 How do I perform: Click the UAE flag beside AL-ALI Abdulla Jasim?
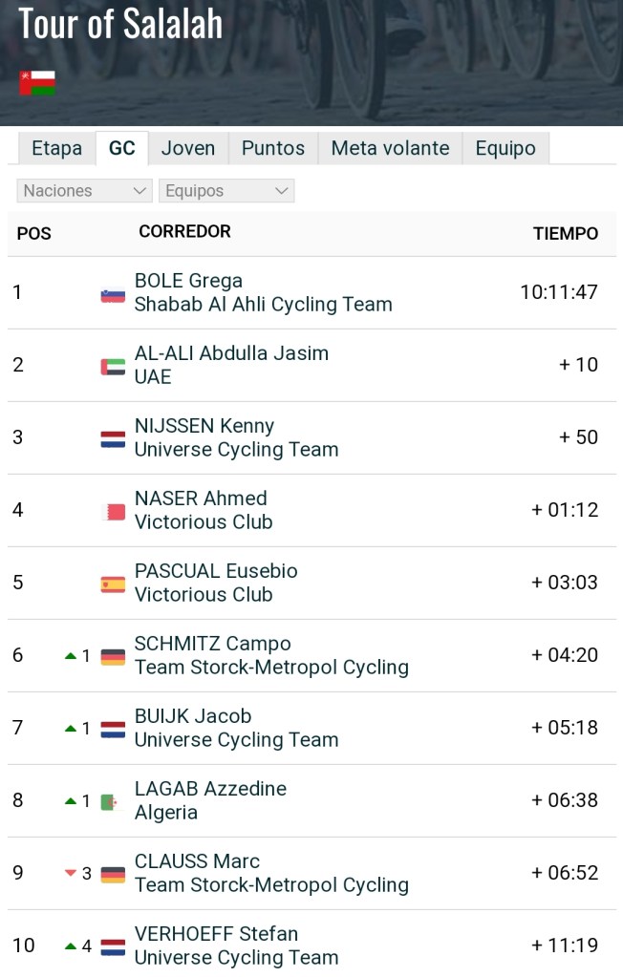(113, 367)
